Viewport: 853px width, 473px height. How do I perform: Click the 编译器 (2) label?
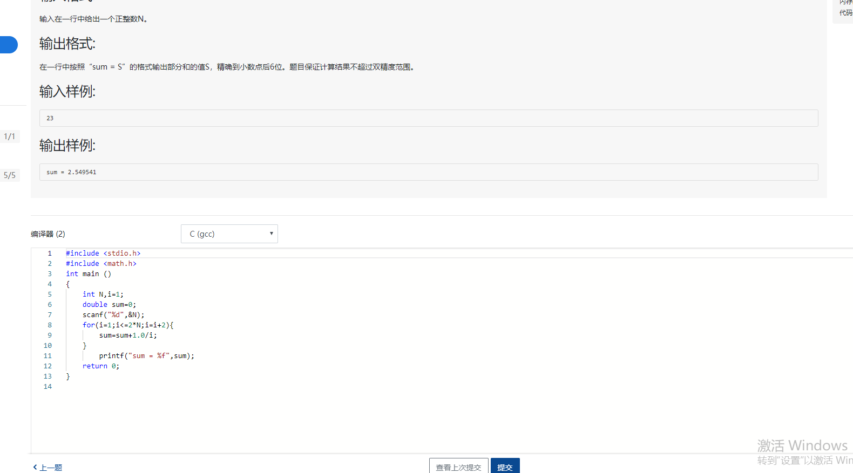click(48, 234)
